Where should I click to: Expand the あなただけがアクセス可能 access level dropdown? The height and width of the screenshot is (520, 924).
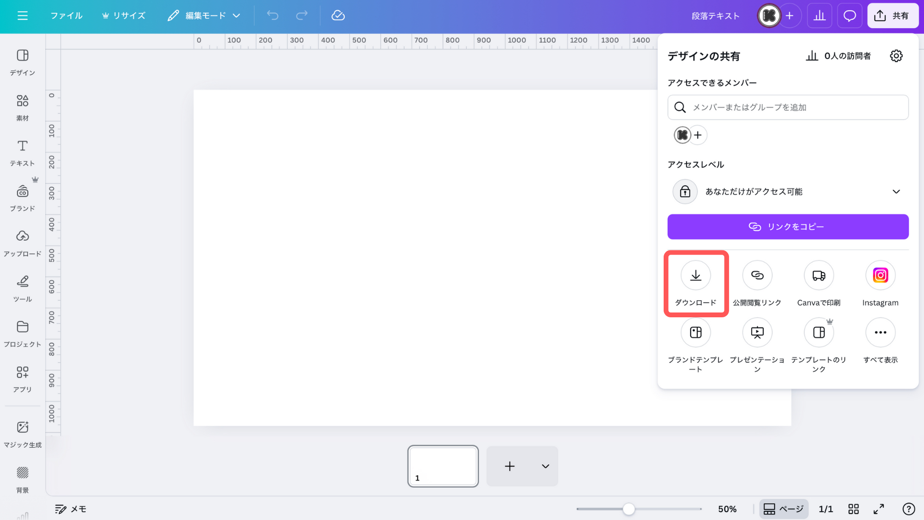(788, 192)
